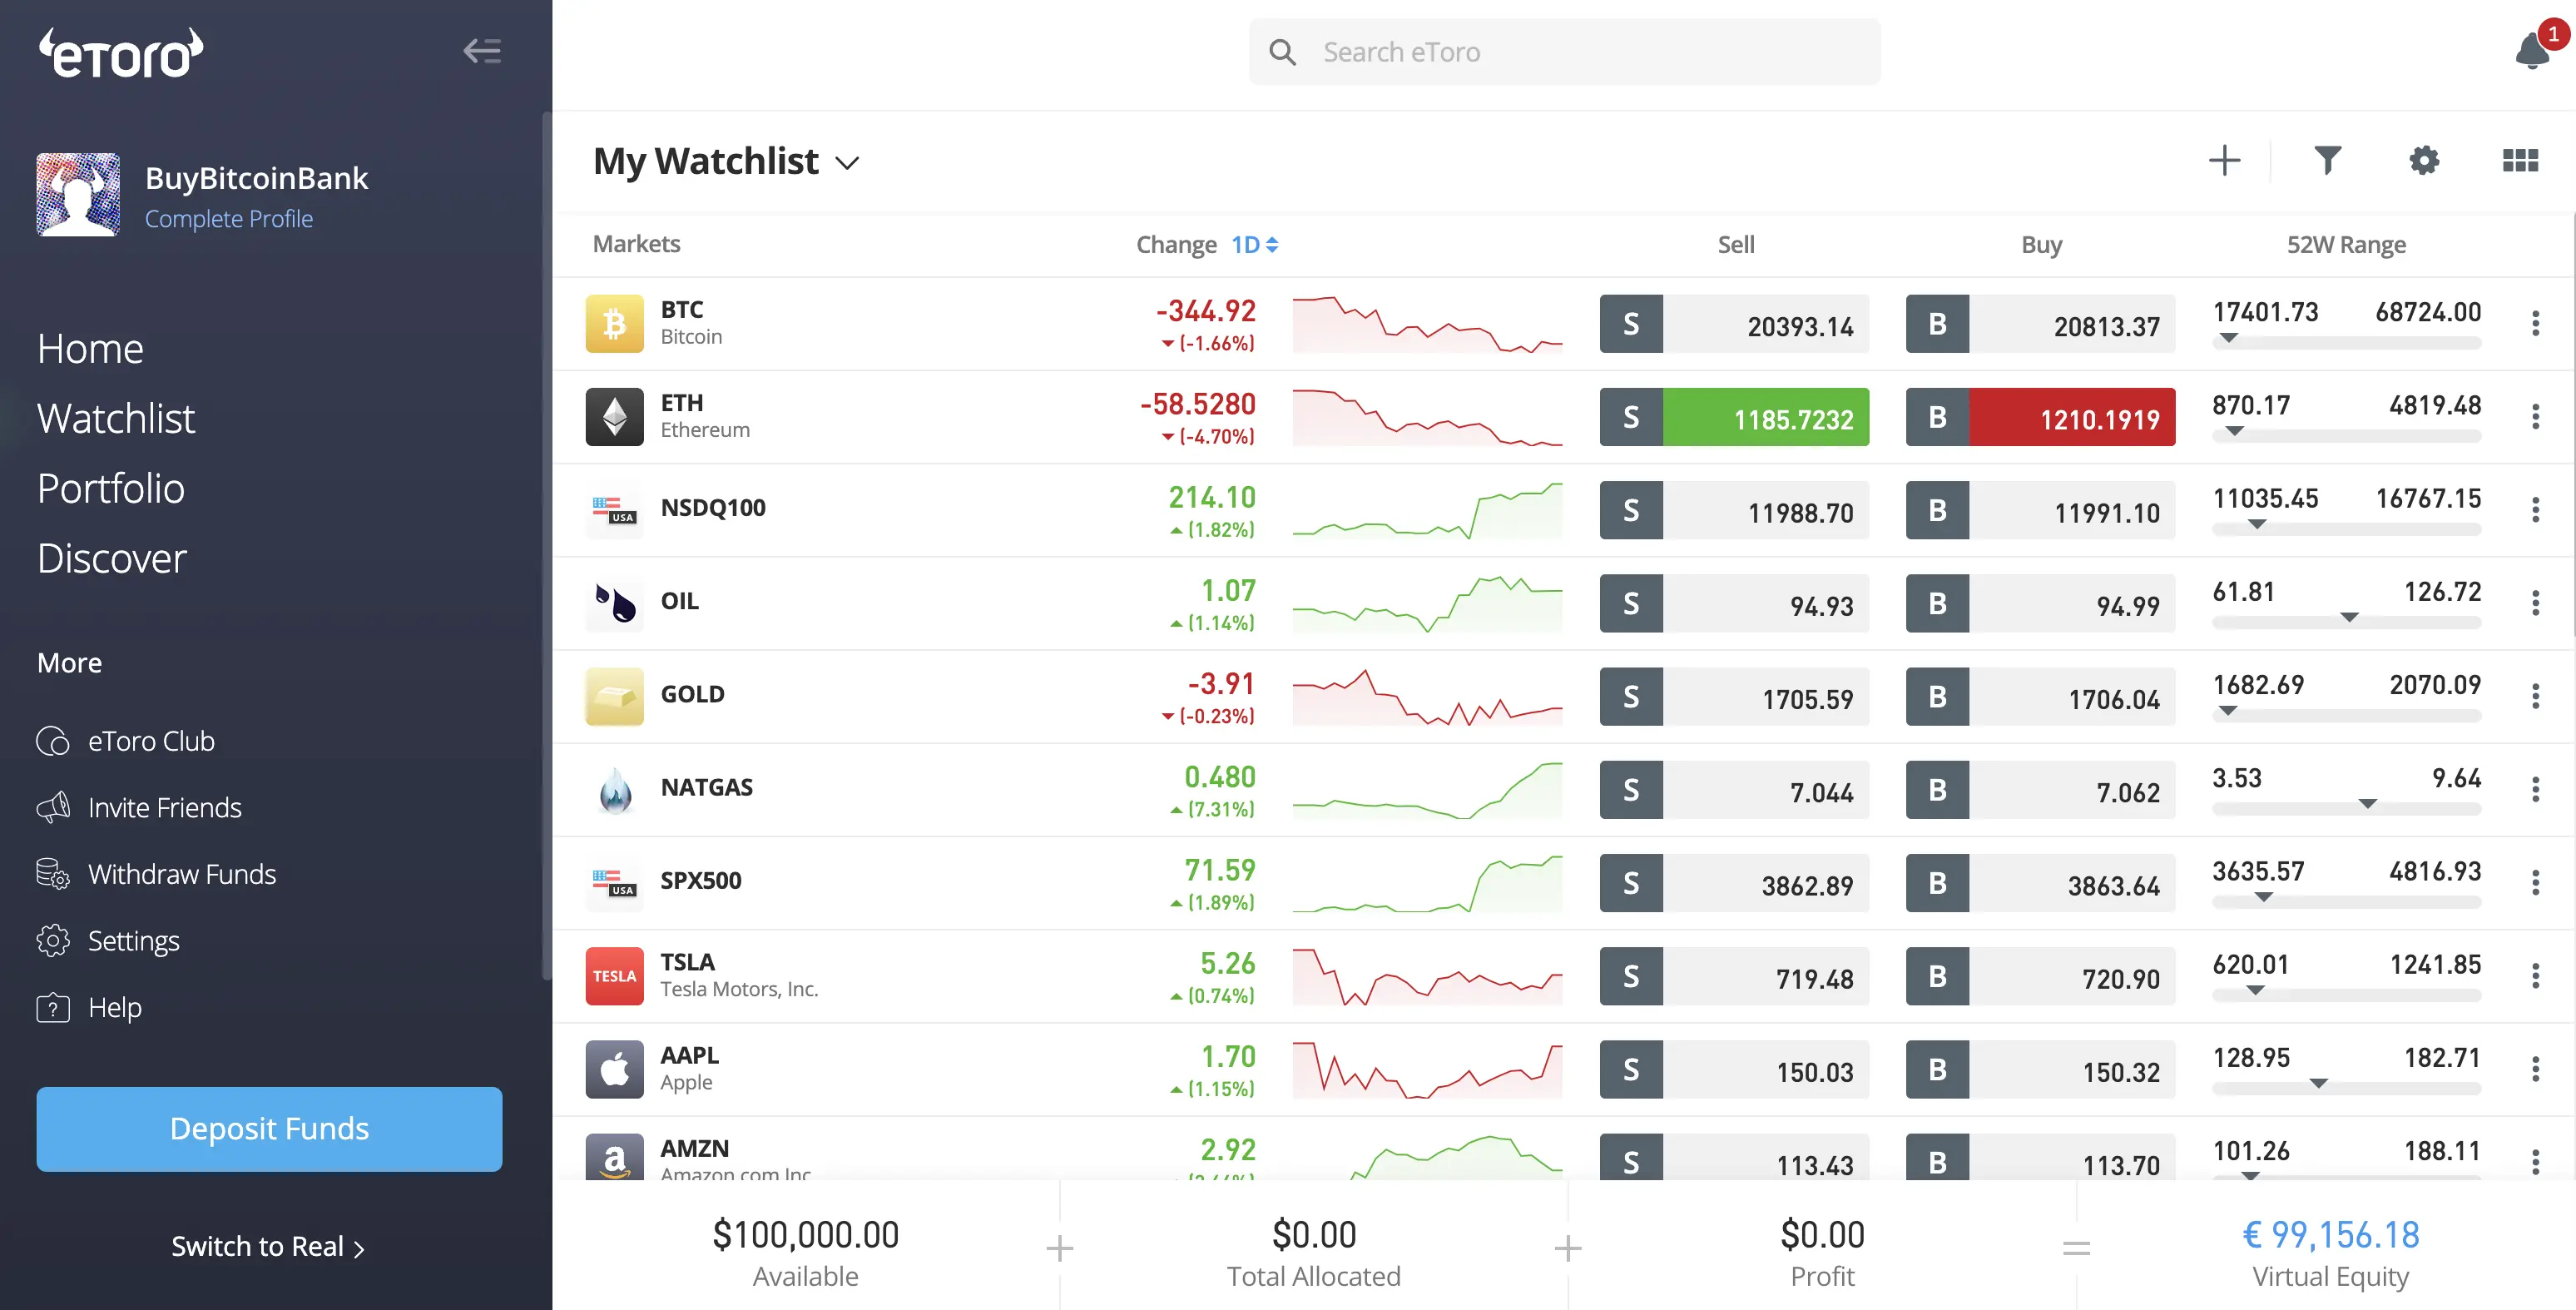Click the SPX500 flag icon
The width and height of the screenshot is (2576, 1310).
click(614, 881)
